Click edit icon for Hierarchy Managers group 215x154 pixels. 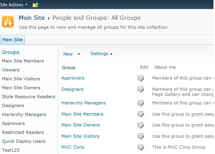pos(141,103)
